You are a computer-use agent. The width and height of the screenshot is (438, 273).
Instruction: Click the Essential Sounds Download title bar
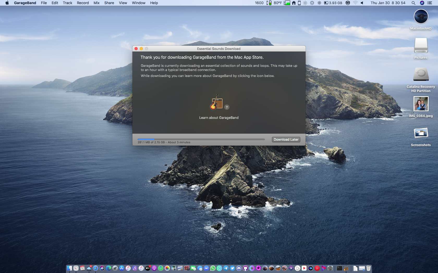coord(219,49)
